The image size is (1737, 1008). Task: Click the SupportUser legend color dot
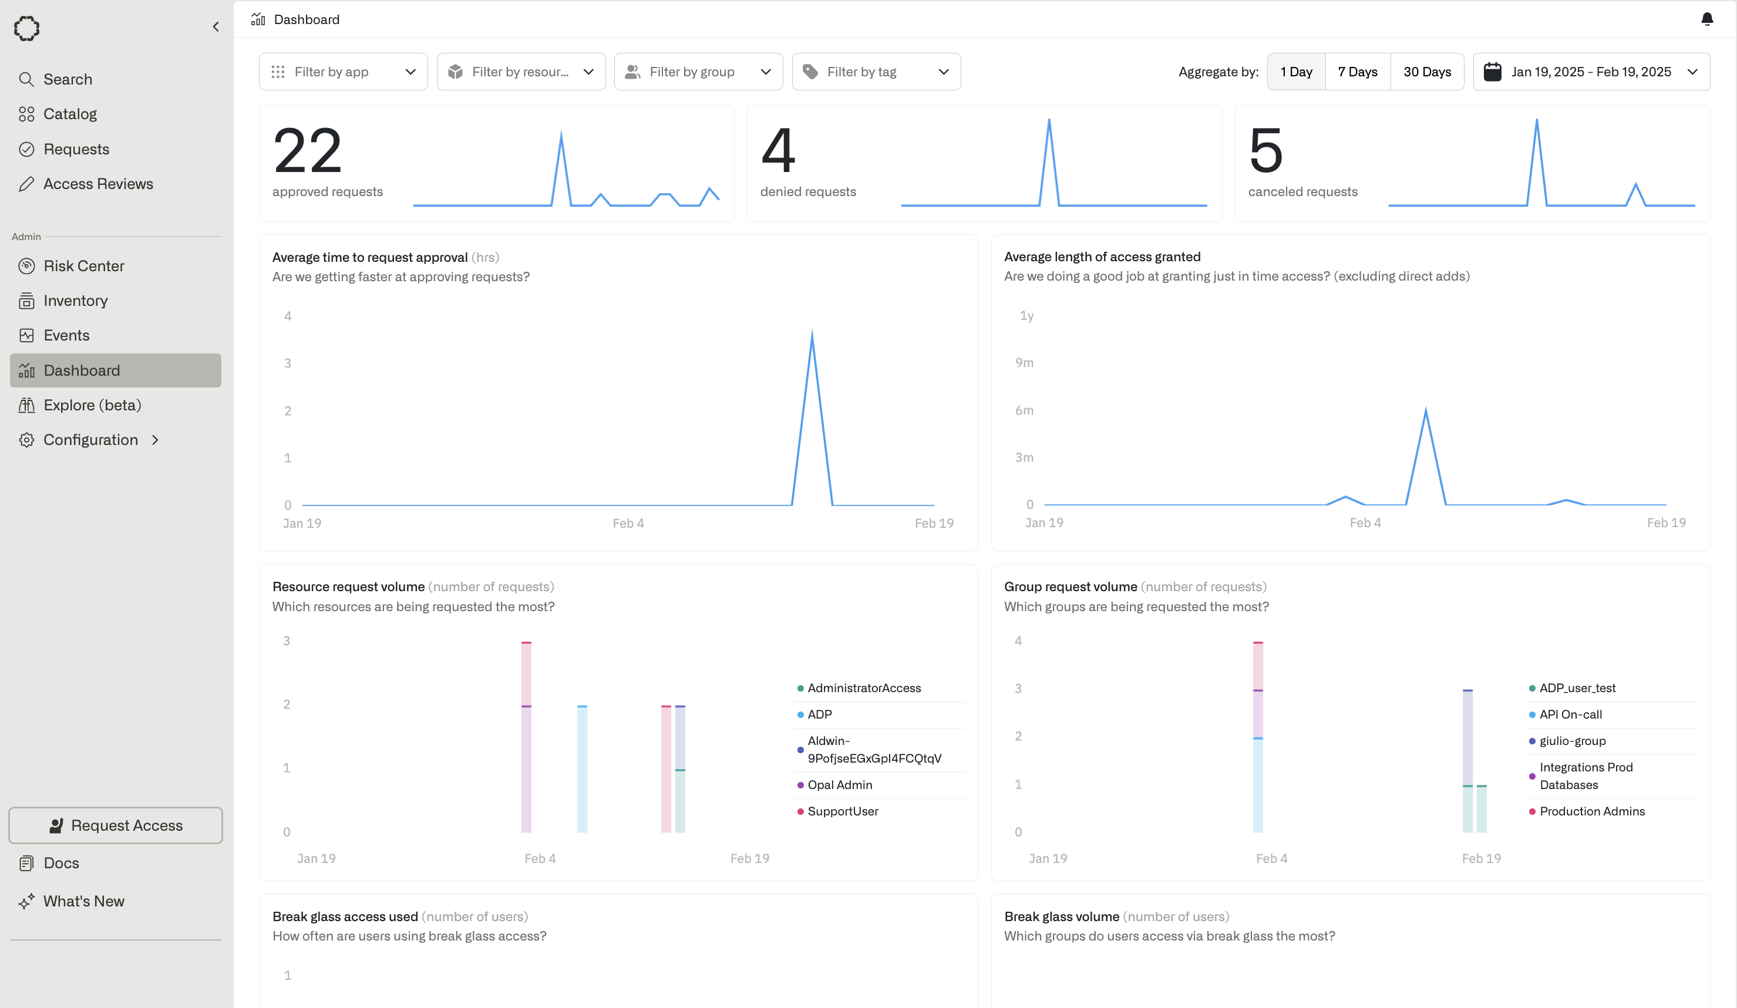pos(800,812)
